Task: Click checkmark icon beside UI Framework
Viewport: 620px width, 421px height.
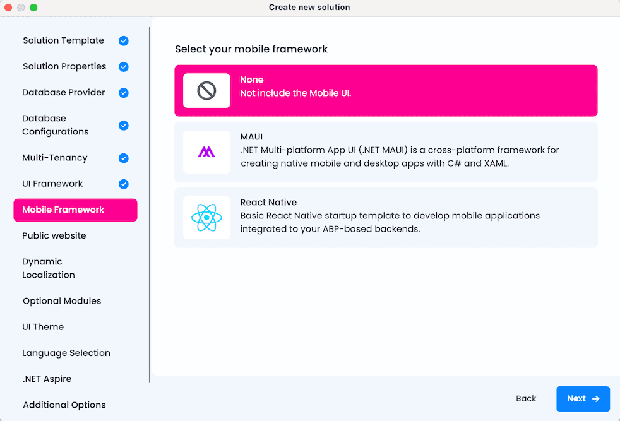Action: [x=124, y=184]
